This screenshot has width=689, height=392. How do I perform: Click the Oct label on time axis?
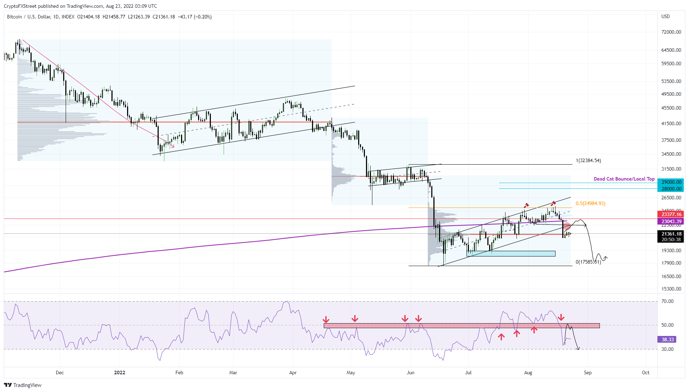click(x=646, y=372)
